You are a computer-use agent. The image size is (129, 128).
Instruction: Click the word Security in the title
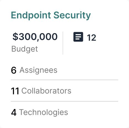(72, 15)
